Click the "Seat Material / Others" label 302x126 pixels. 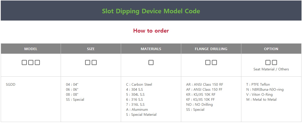coord(271,69)
